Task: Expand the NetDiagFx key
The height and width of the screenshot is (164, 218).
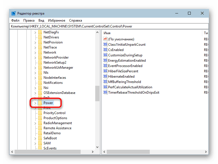Action: [35, 33]
